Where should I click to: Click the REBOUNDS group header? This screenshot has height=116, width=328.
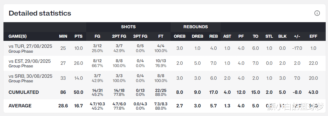[196, 27]
